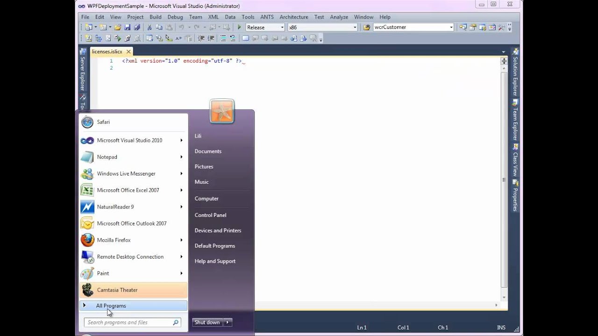Open Solution Explorer from the toolbar icon

pyautogui.click(x=463, y=27)
